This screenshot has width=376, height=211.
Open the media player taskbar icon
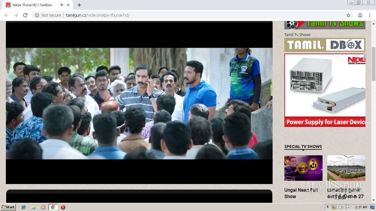43,207
